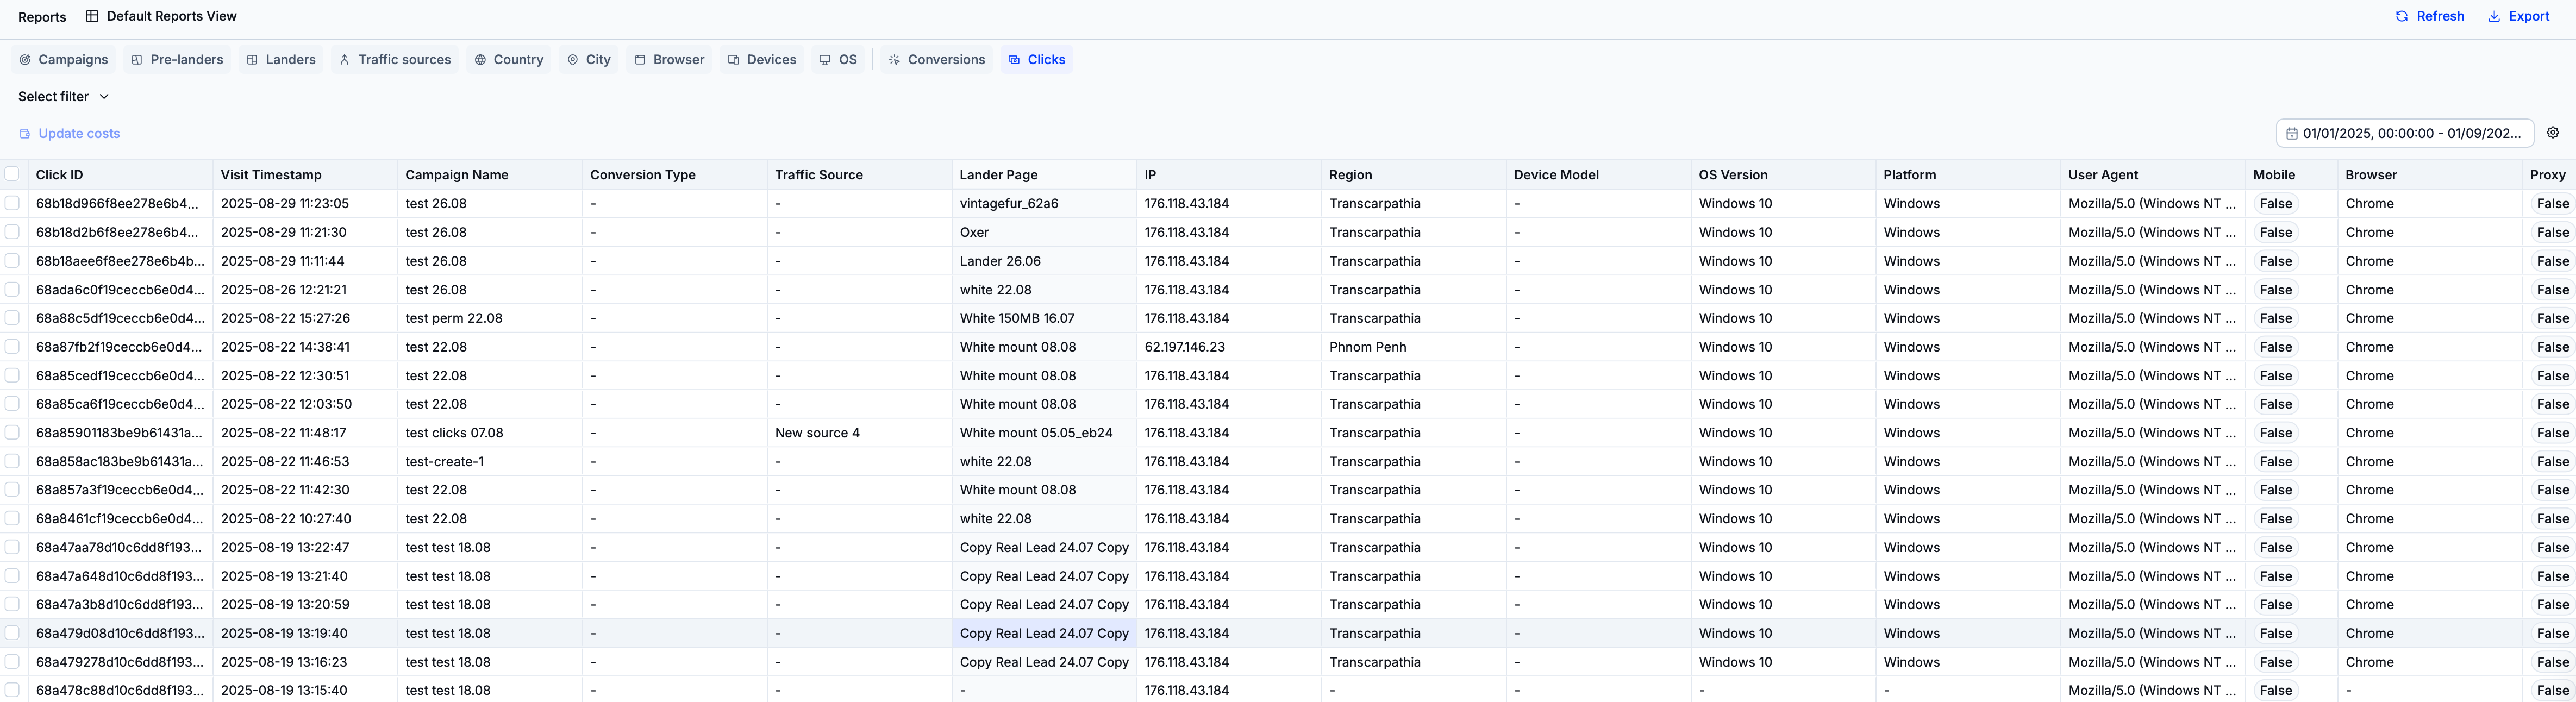This screenshot has height=702, width=2576.
Task: Check the row with timestamp 2025-08-19 13:22:47
Action: [x=12, y=547]
